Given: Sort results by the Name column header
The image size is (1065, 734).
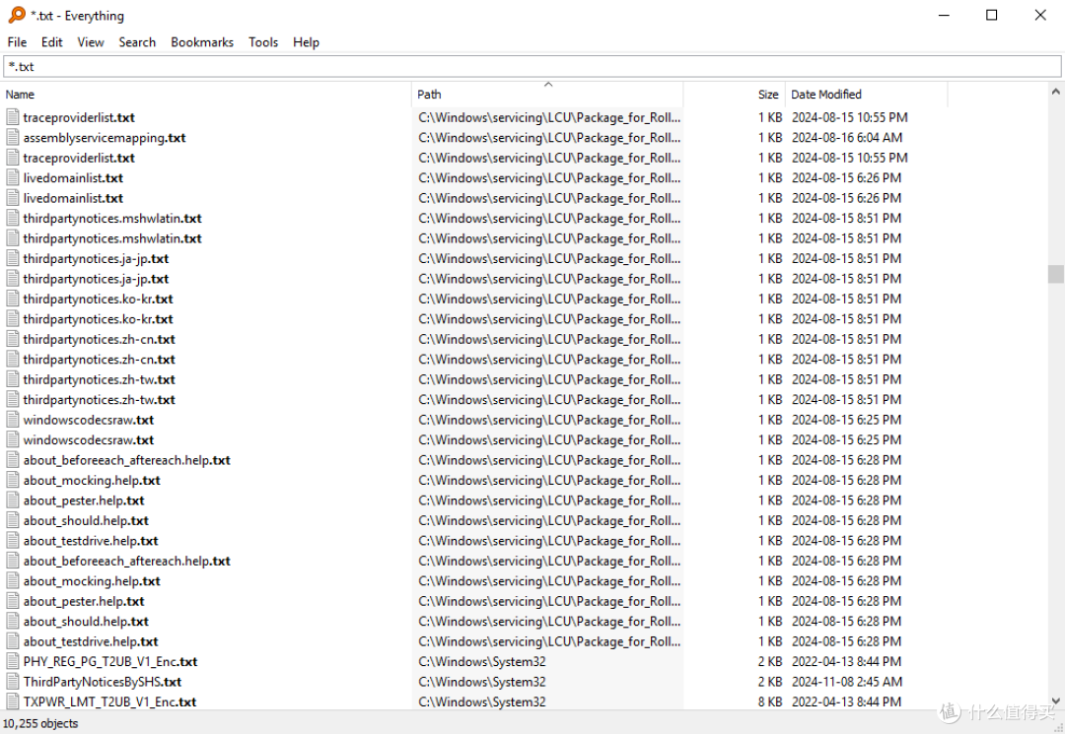Looking at the screenshot, I should click(206, 95).
